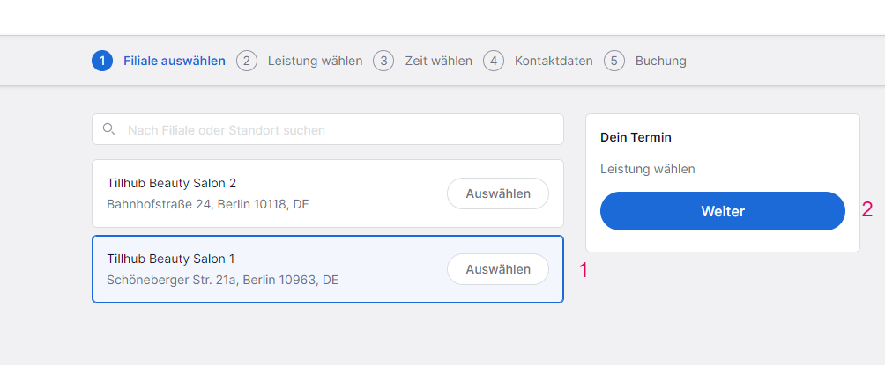Click step 2 circle icon
Viewport: 885px width, 365px height.
coord(247,61)
